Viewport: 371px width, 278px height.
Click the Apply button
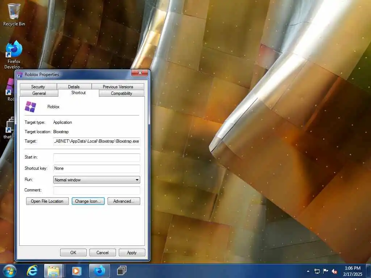[132, 252]
